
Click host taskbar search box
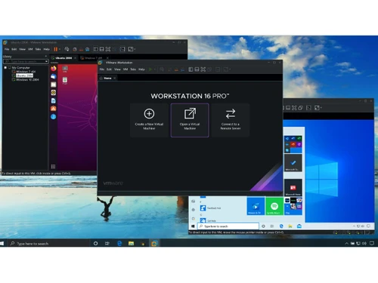coord(49,243)
